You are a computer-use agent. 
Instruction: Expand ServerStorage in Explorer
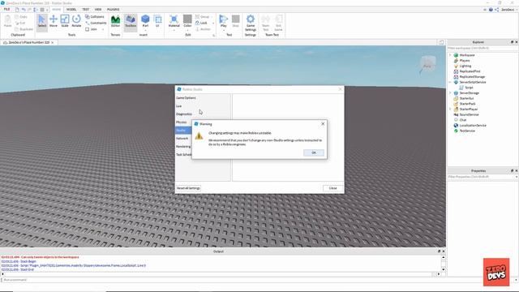pyautogui.click(x=450, y=93)
